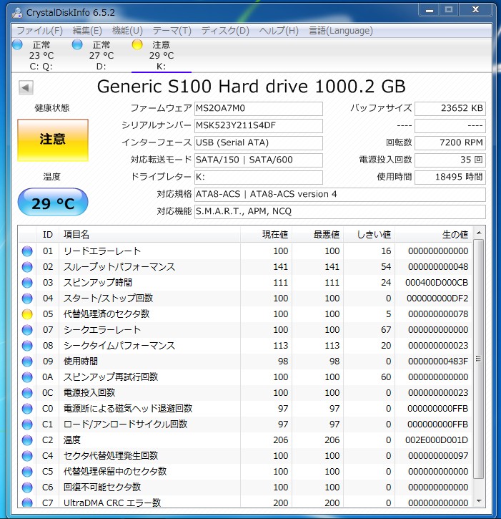The width and height of the screenshot is (501, 519).
Task: Click the blue status icon for C: Q: disk
Action: 17,44
